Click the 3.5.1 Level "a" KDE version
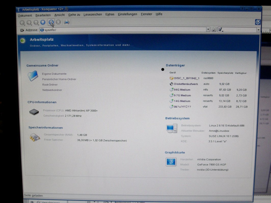 218,141
